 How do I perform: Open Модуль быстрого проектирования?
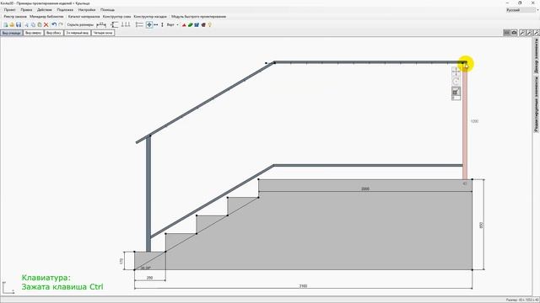click(199, 17)
